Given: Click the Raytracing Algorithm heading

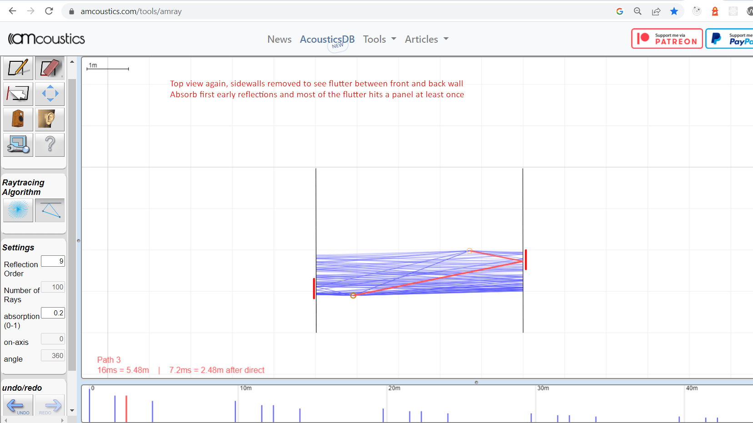Looking at the screenshot, I should coord(23,187).
